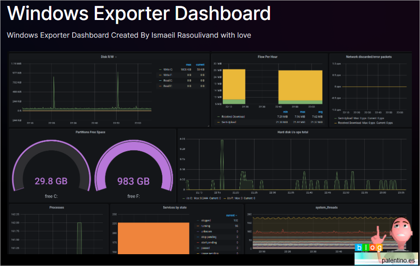Select the running services legend entry
The height and width of the screenshot is (266, 420).
click(x=205, y=226)
